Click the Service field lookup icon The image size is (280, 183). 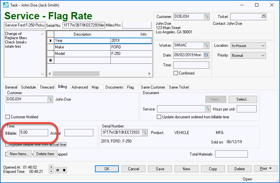click(207, 109)
